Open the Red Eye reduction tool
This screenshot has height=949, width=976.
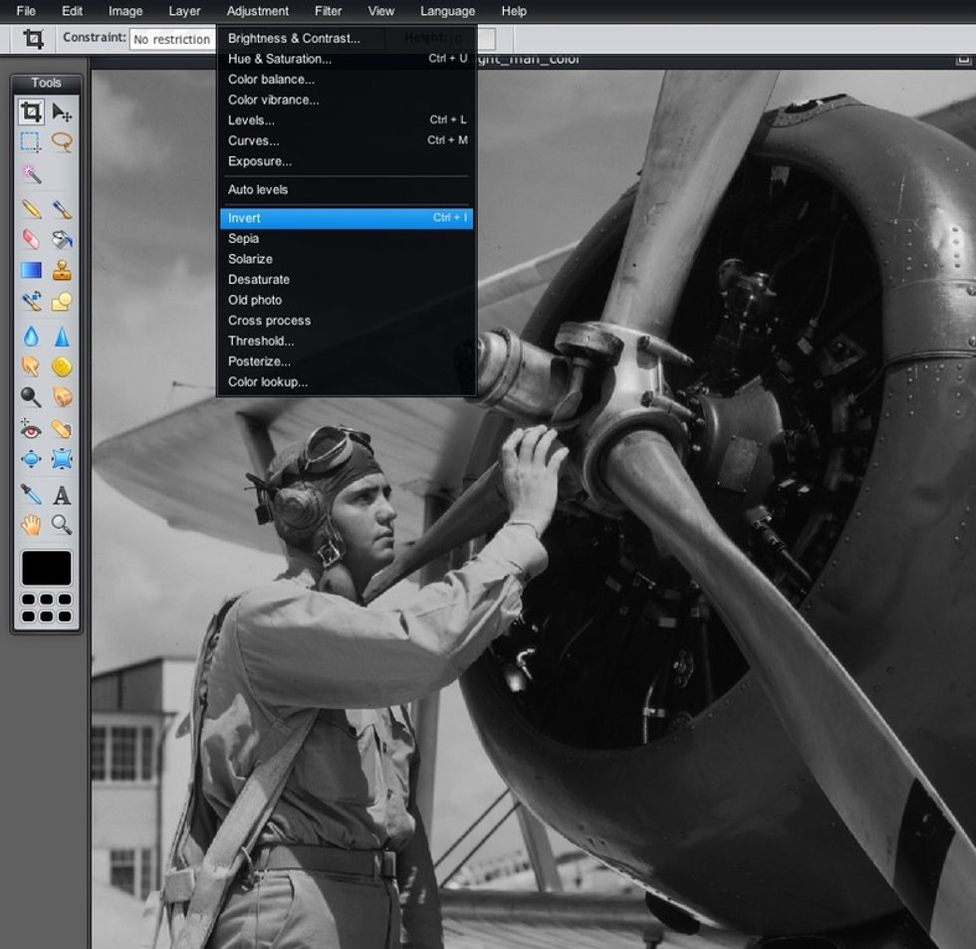(31, 428)
